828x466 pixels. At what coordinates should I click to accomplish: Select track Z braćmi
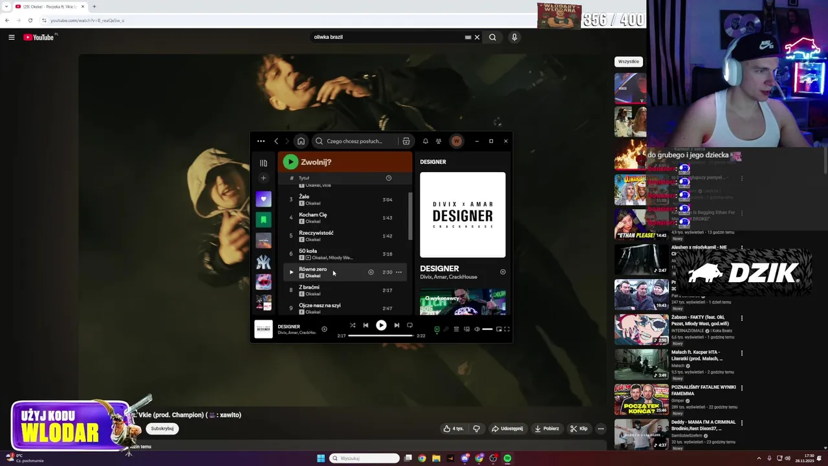point(345,290)
